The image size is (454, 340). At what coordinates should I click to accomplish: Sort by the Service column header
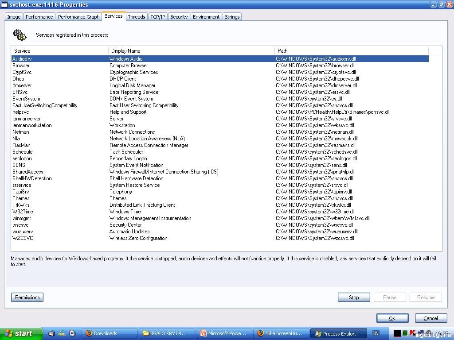tap(60, 50)
